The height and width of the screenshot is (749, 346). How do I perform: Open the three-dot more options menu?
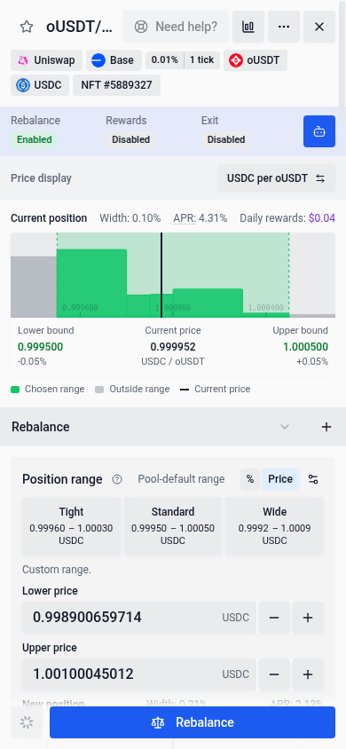click(x=284, y=27)
